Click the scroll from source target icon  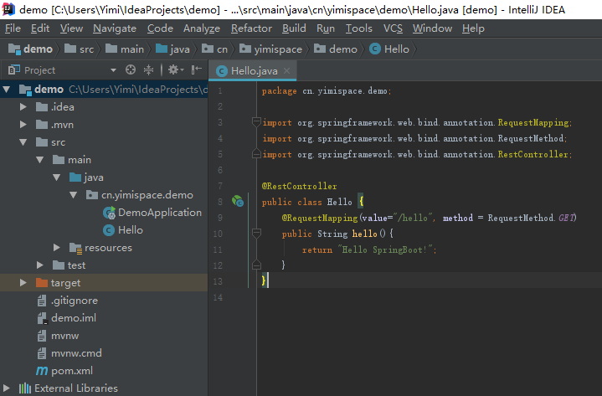(131, 69)
